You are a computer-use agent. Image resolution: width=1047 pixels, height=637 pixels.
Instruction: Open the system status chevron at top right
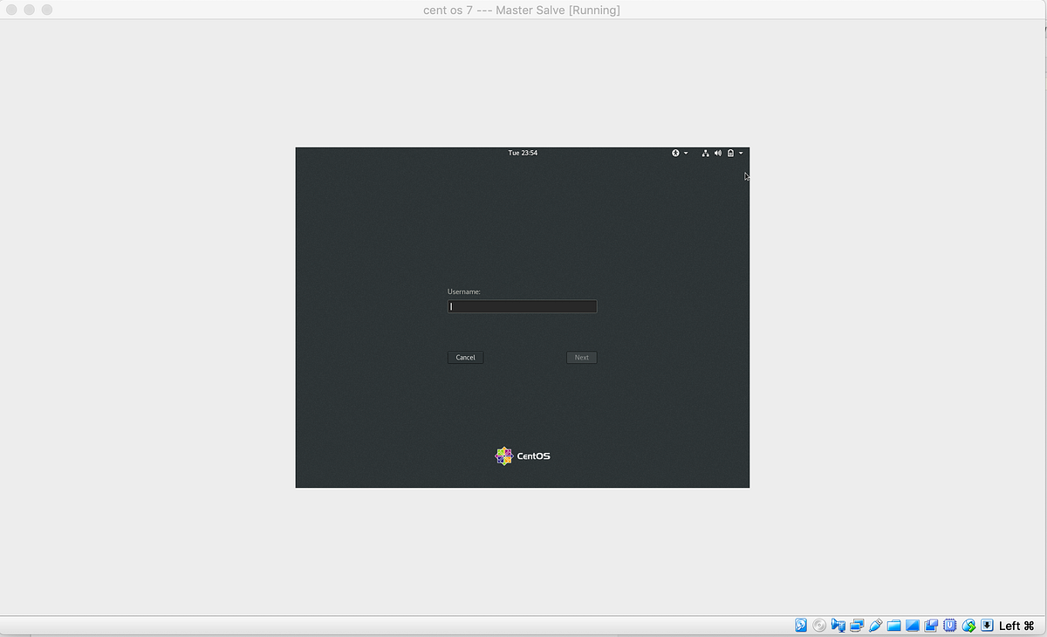pos(741,153)
